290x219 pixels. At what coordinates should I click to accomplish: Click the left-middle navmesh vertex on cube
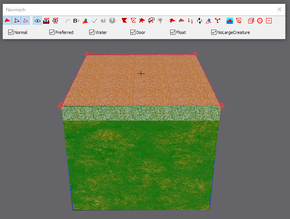pos(61,105)
